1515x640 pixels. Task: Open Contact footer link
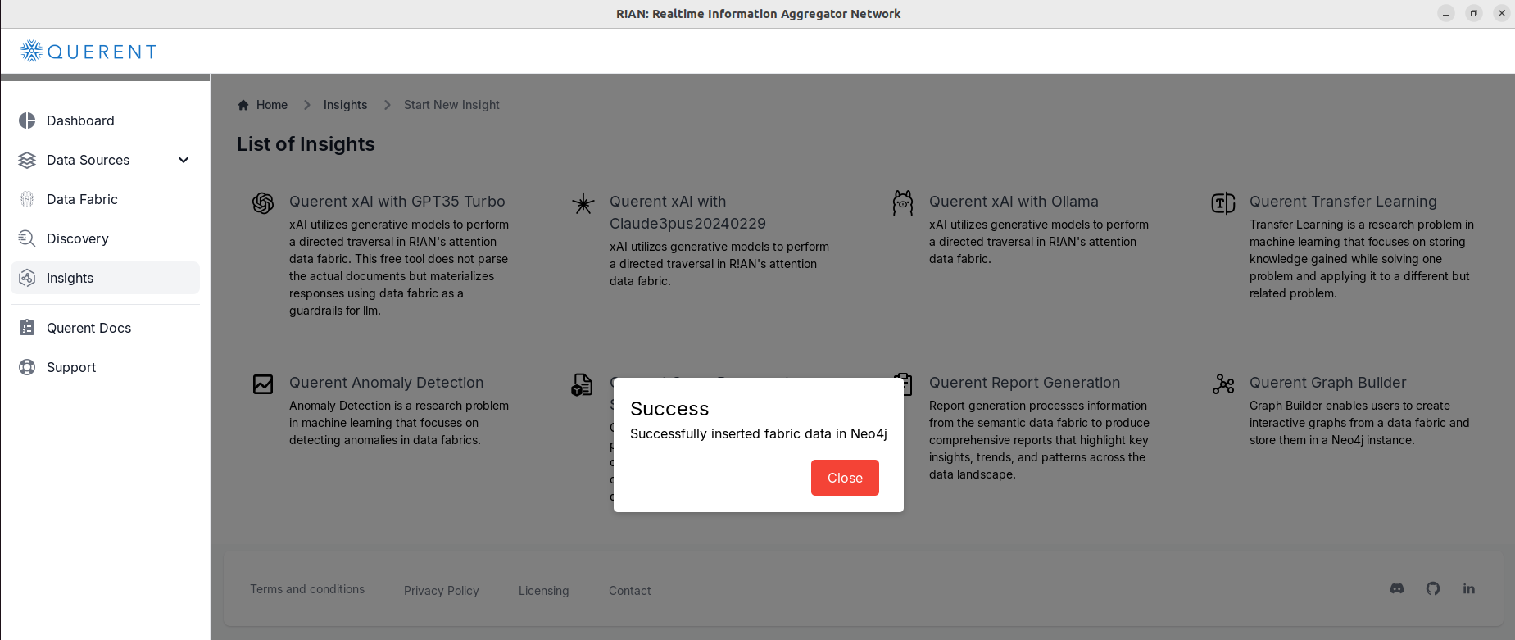[x=629, y=591]
